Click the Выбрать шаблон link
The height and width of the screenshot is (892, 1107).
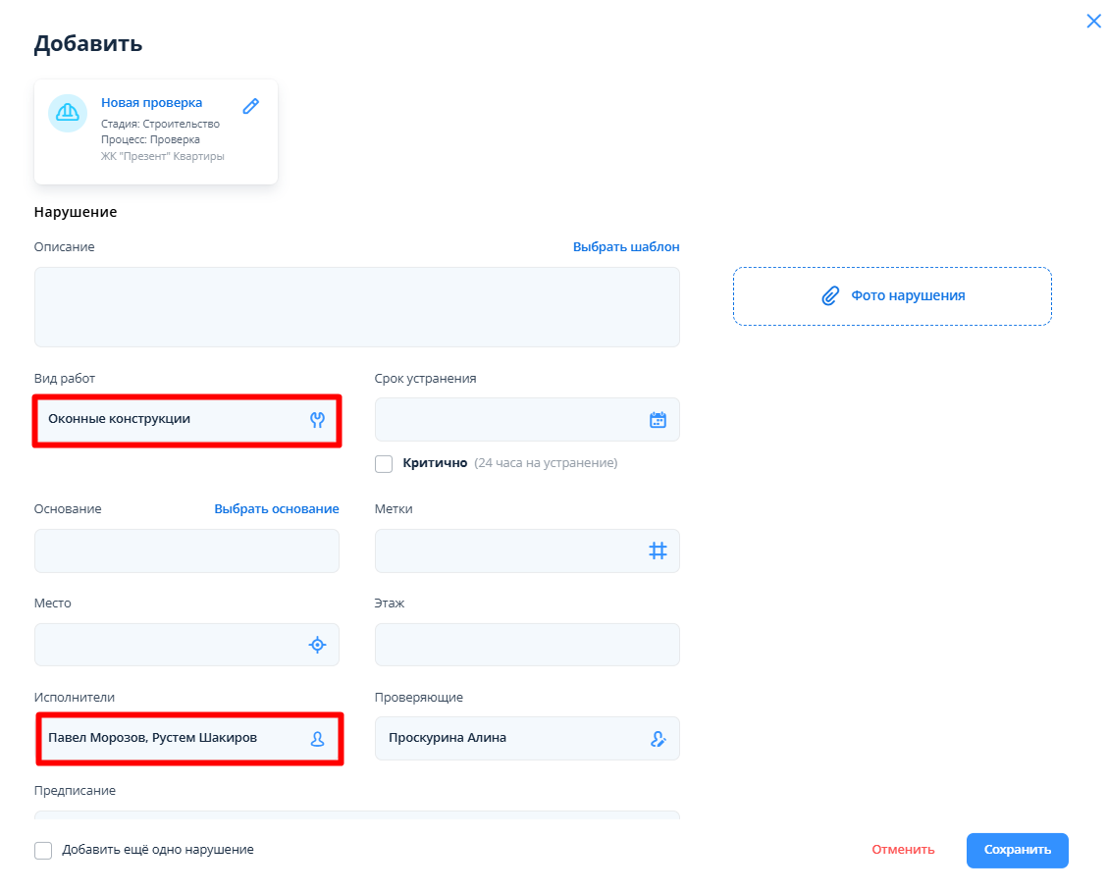pyautogui.click(x=625, y=247)
